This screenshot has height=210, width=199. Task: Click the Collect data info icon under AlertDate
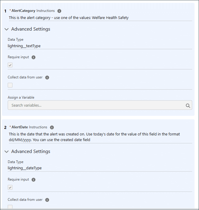pos(47,200)
